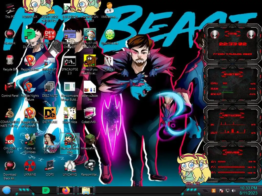Select the Minecraft4Fr... grass block icon

coord(90,142)
